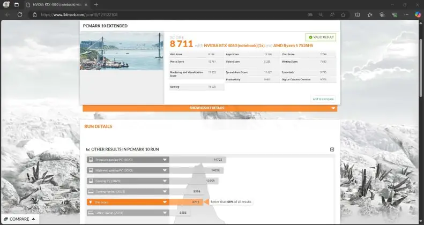The image size is (424, 225).
Task: Click the Spreadsheet Score row
Action: (x=252, y=72)
